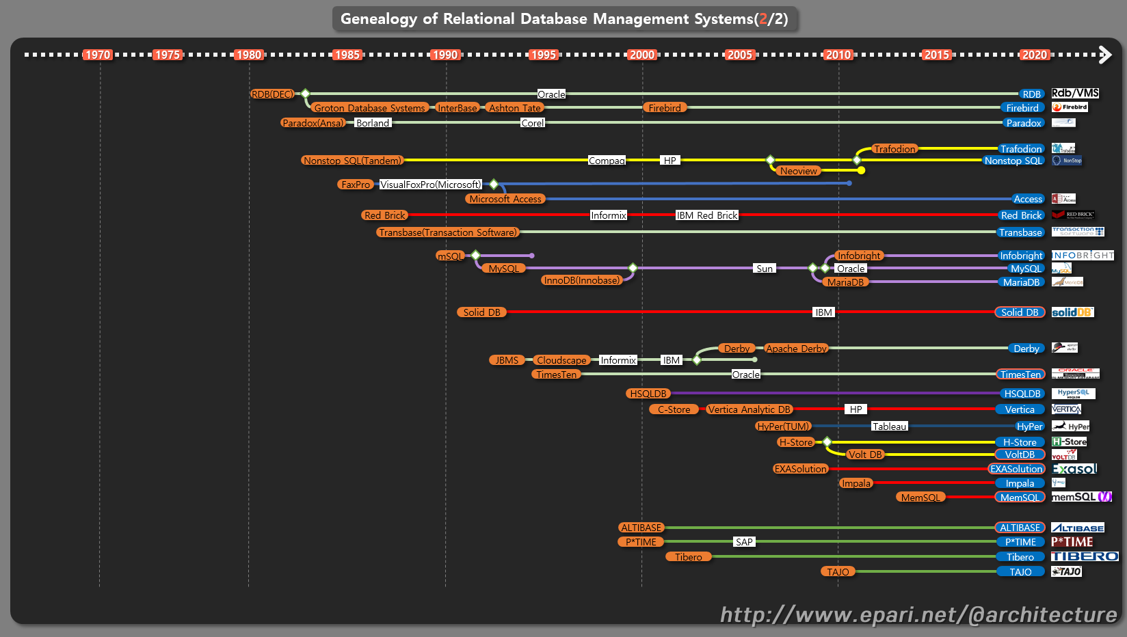The width and height of the screenshot is (1127, 637).
Task: Click the IBM Red Brick label
Action: click(x=707, y=215)
